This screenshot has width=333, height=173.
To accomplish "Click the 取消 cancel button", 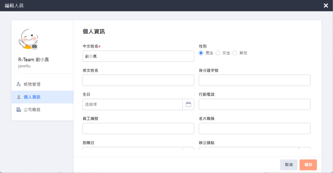I will pyautogui.click(x=289, y=165).
